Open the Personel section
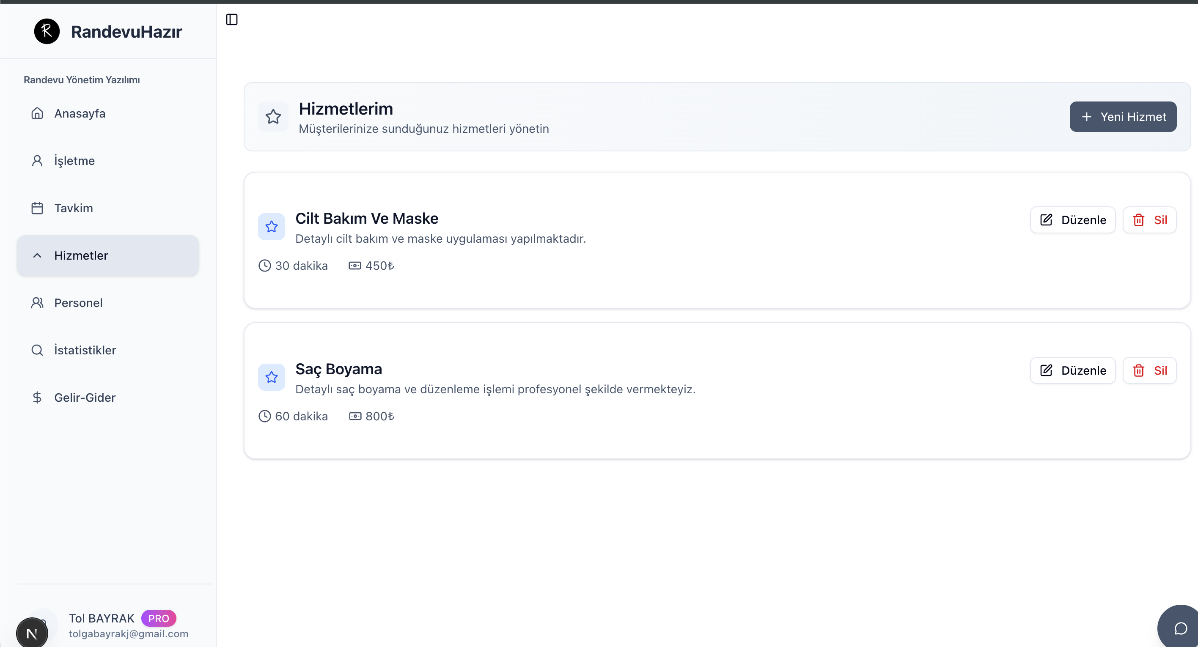This screenshot has width=1198, height=647. [x=78, y=303]
